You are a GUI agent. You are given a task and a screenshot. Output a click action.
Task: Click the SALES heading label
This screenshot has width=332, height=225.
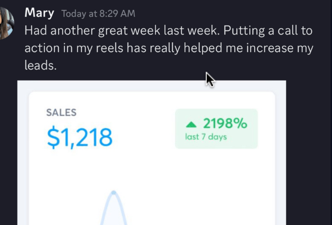[x=61, y=112]
